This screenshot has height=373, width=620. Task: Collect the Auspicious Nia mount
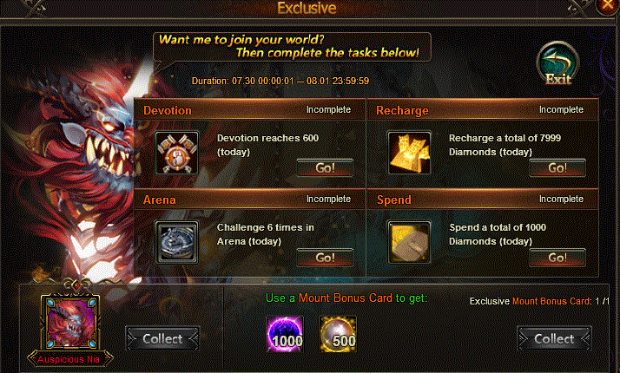(162, 338)
